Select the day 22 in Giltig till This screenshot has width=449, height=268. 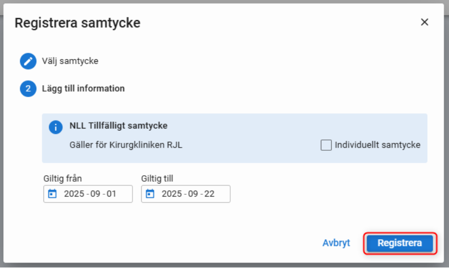pos(209,194)
